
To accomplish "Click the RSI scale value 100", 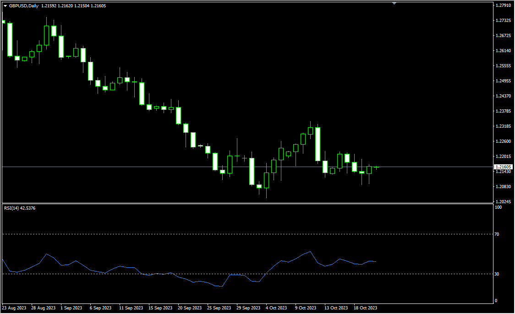I will pos(499,208).
